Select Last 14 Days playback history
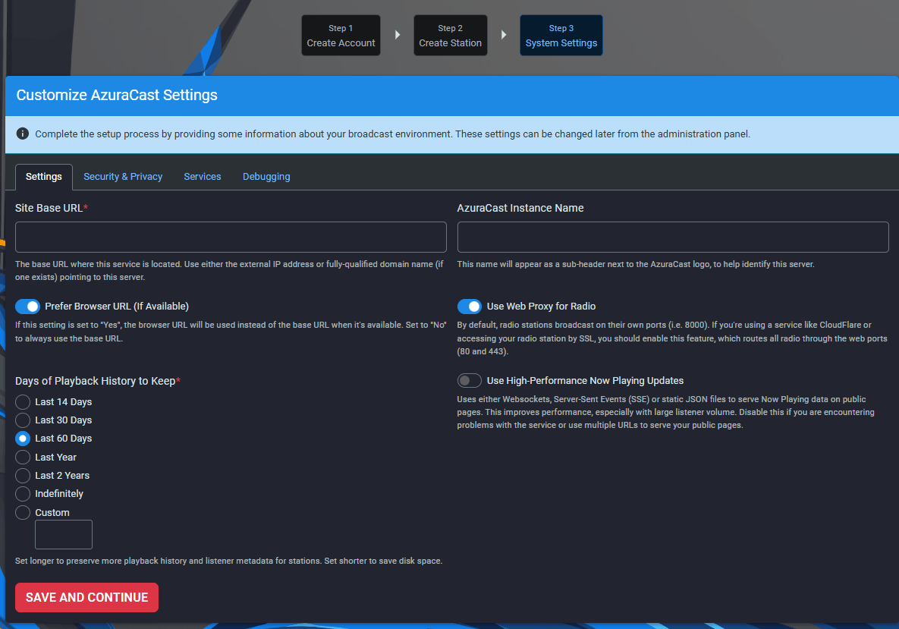Screen dimensions: 899x629 click(x=23, y=402)
